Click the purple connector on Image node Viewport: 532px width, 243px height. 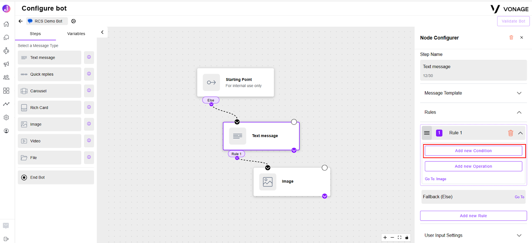(325, 196)
